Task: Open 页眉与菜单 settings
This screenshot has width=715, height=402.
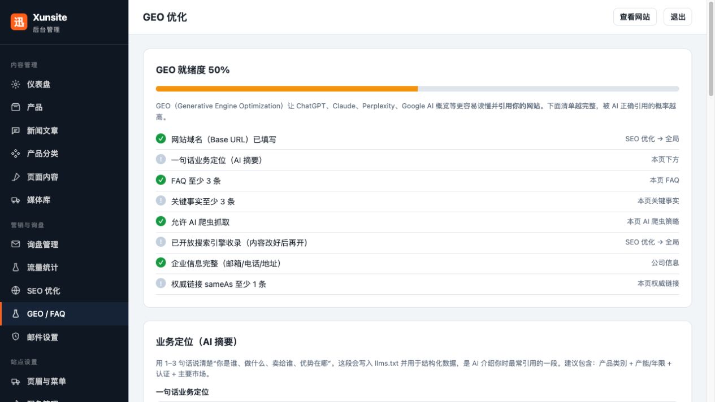Action: tap(64, 382)
